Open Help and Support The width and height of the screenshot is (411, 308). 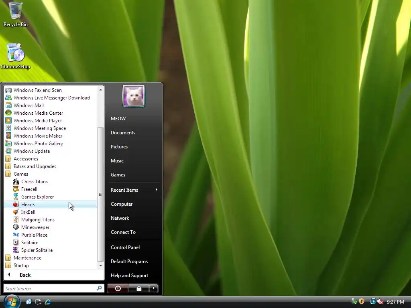(130, 276)
